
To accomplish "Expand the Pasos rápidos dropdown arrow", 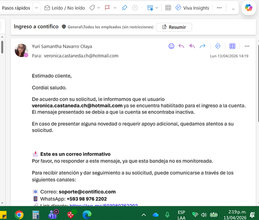I will (36, 8).
